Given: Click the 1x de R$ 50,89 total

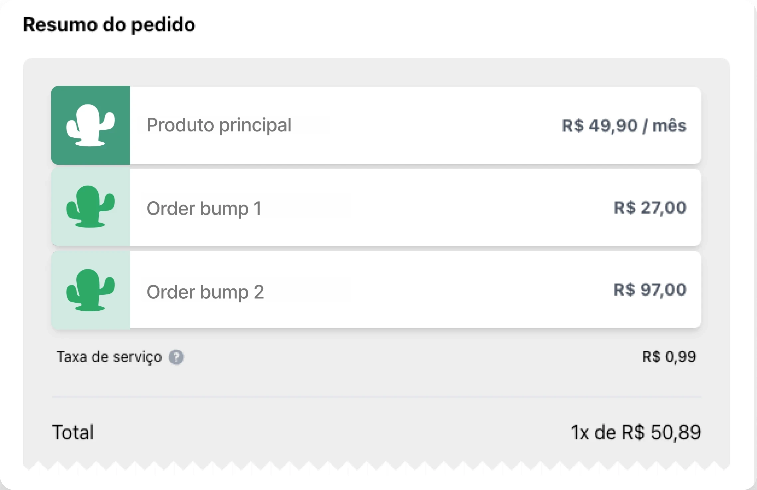Looking at the screenshot, I should 636,432.
